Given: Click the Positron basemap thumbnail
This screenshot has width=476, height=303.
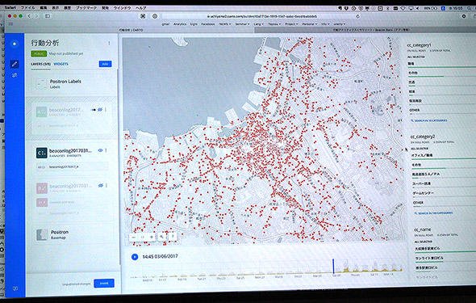Looking at the screenshot, I should pyautogui.click(x=42, y=234).
